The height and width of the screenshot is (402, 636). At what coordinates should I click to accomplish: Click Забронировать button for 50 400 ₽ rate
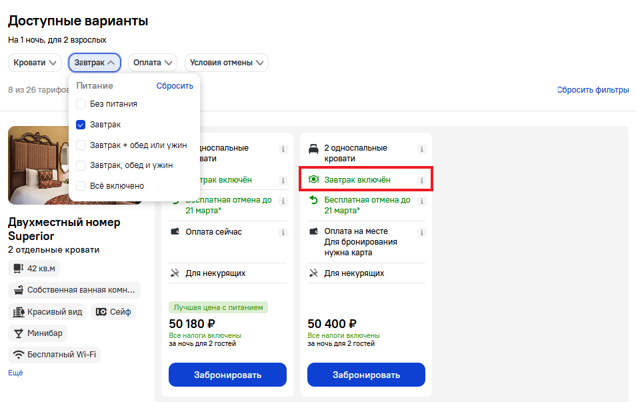366,375
